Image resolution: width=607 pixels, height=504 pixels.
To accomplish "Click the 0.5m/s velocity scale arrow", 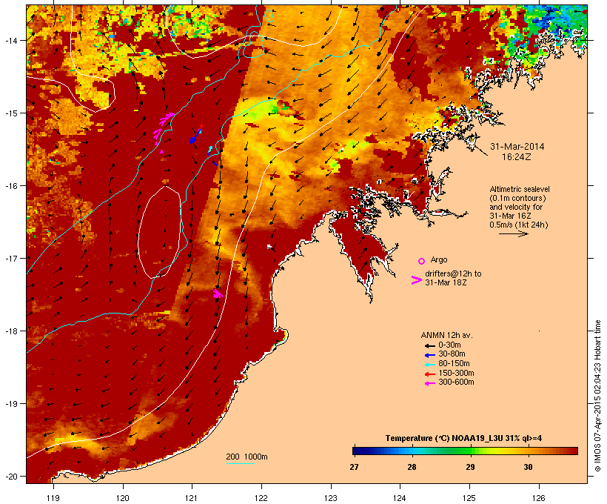I will [513, 233].
